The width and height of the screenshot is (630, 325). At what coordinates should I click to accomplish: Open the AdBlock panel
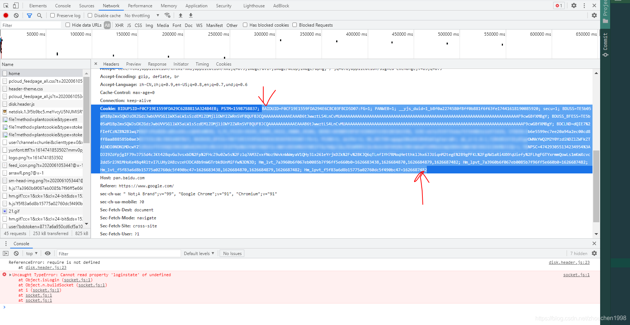tap(281, 5)
